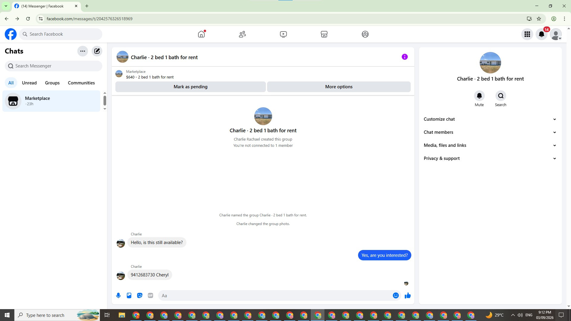The width and height of the screenshot is (571, 321).
Task: Open Marketplace from the top navigation
Action: 324,34
